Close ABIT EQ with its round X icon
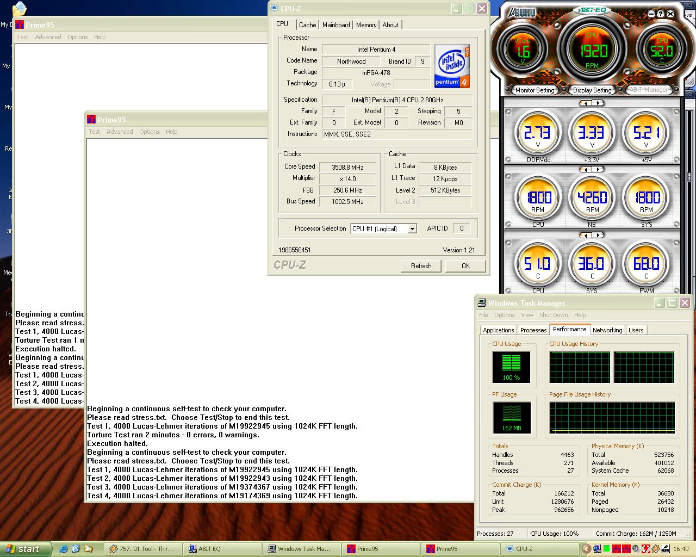Viewport: 696px width, 557px height. tap(670, 14)
